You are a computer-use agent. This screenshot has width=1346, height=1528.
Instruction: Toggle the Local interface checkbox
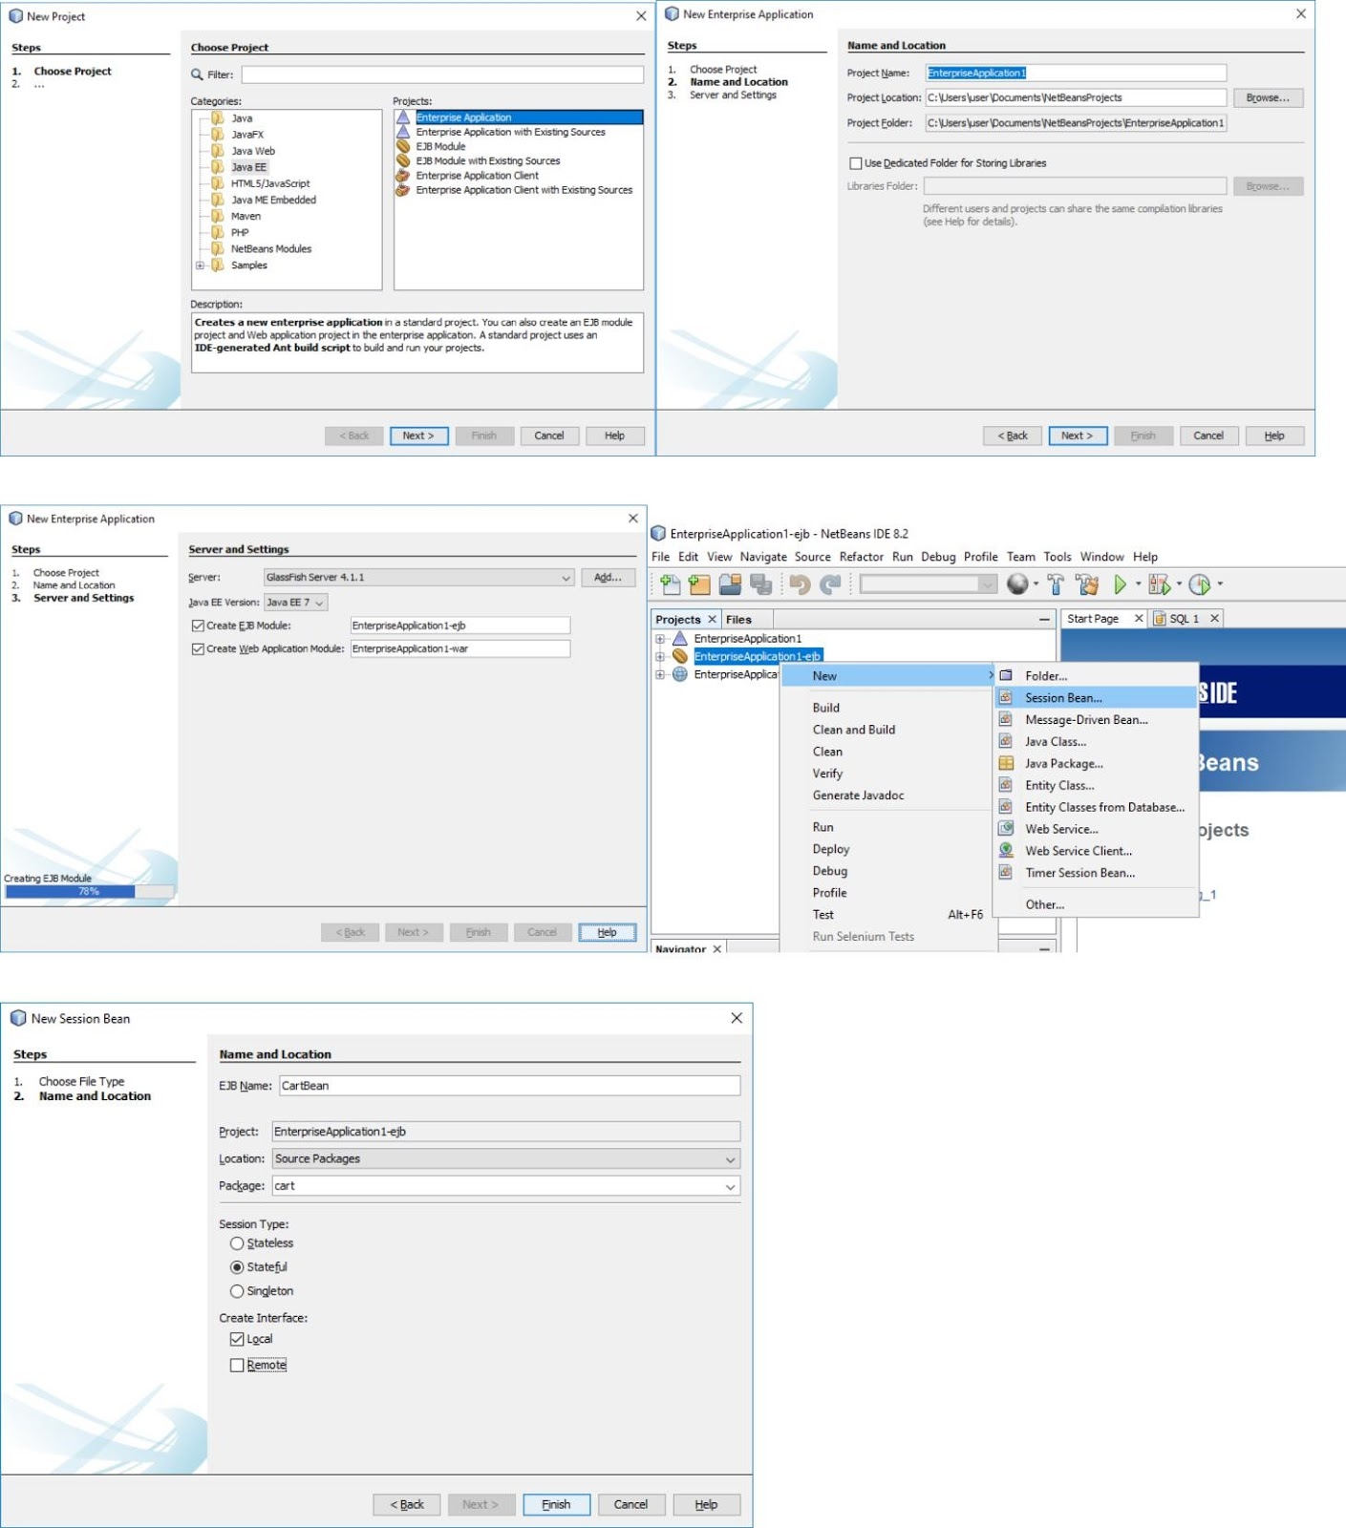pos(237,1339)
